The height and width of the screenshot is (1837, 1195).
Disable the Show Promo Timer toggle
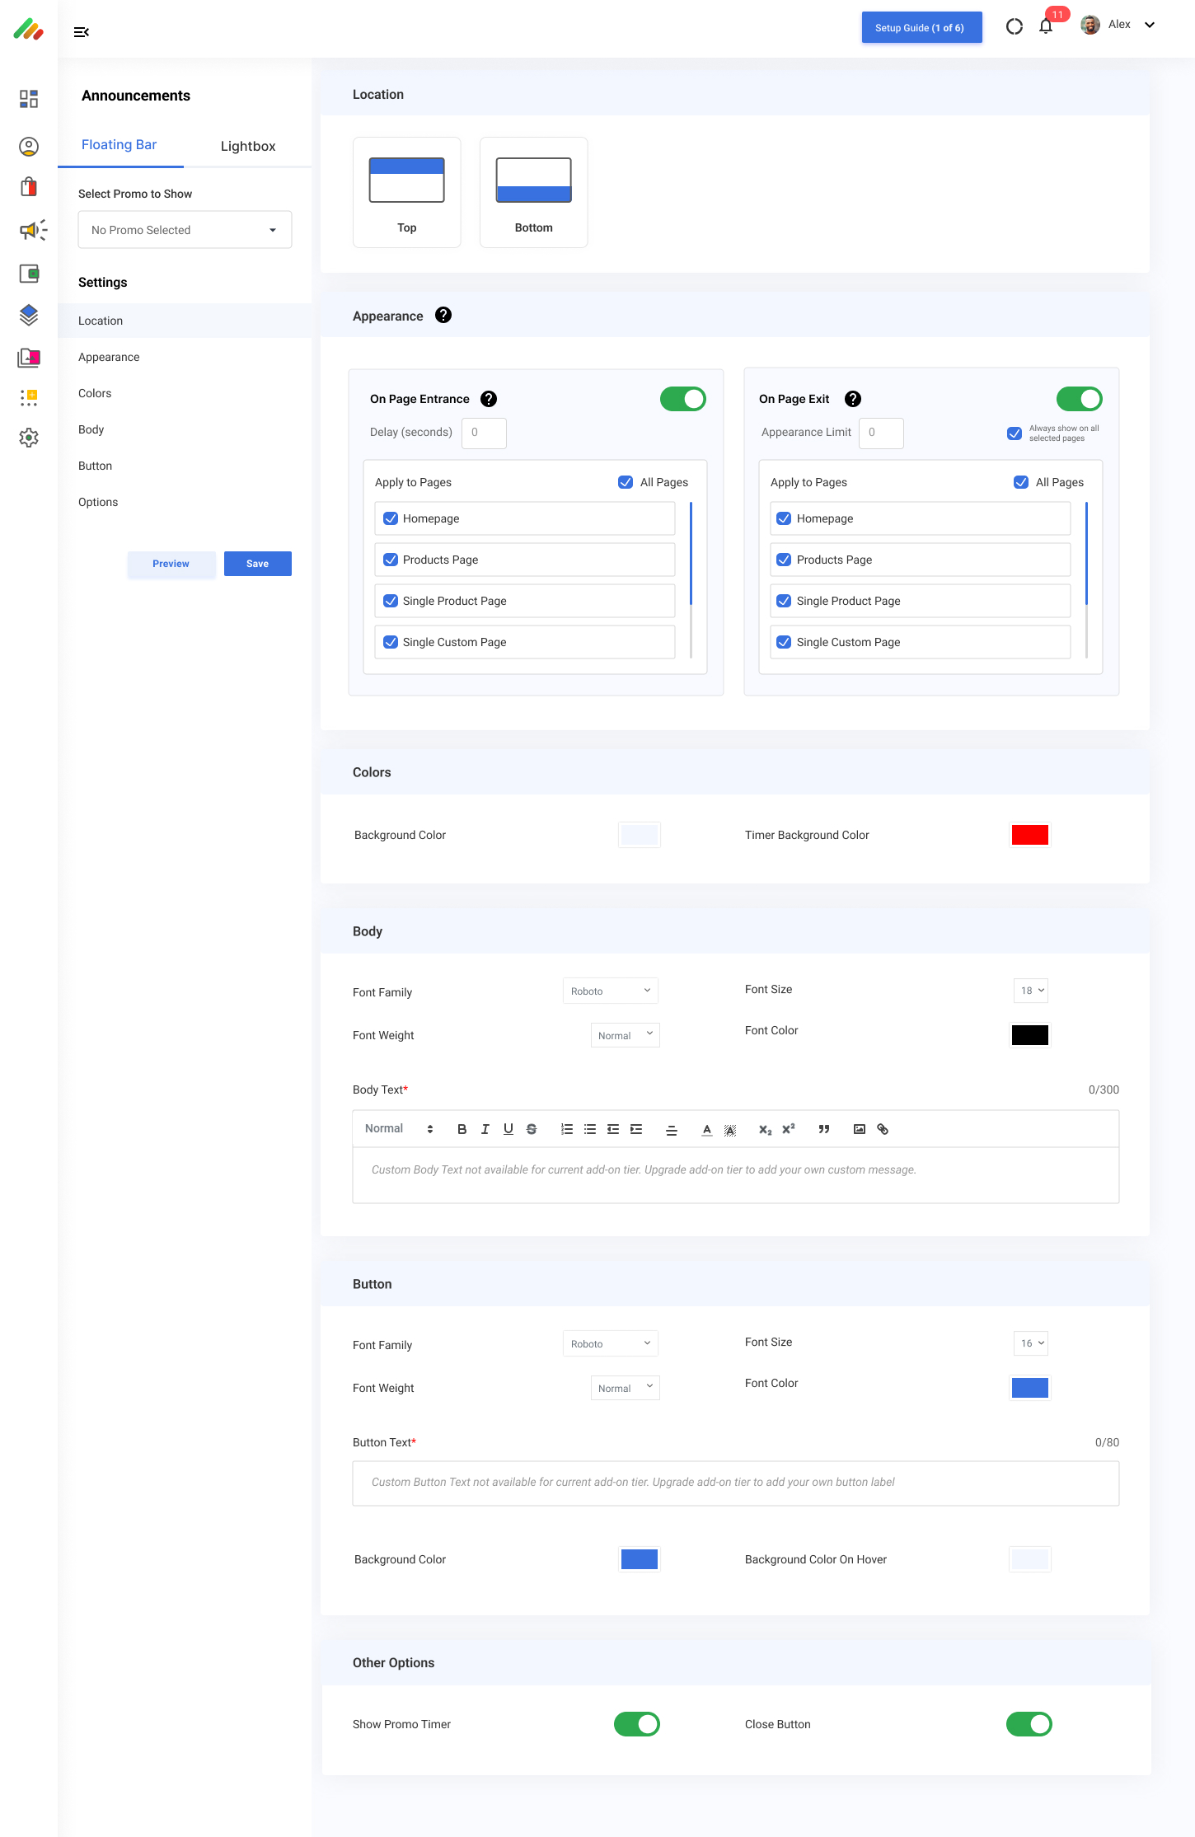tap(636, 1724)
